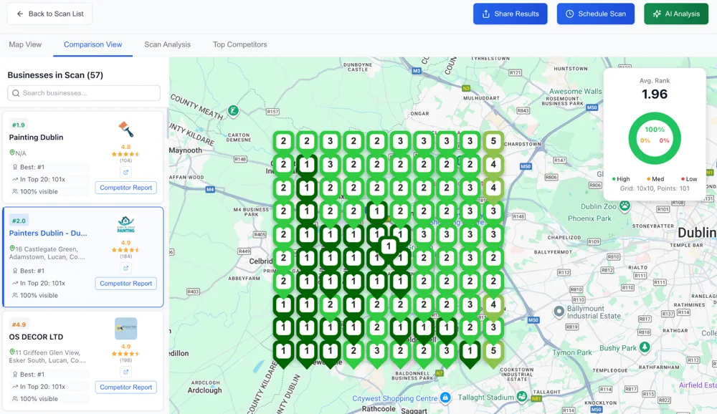This screenshot has width=717, height=414.
Task: Open external link icon for OS DECOR LTD
Action: click(x=125, y=372)
